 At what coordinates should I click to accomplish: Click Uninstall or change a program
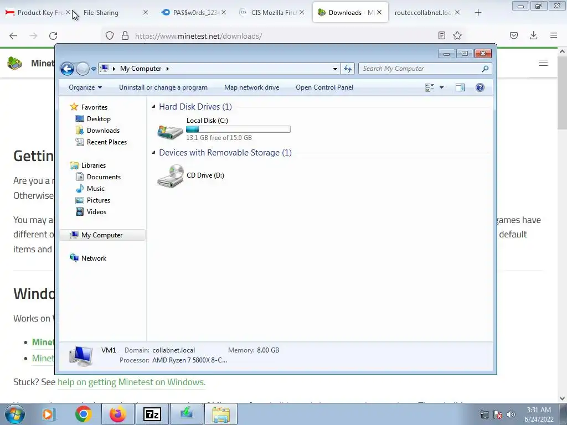163,87
